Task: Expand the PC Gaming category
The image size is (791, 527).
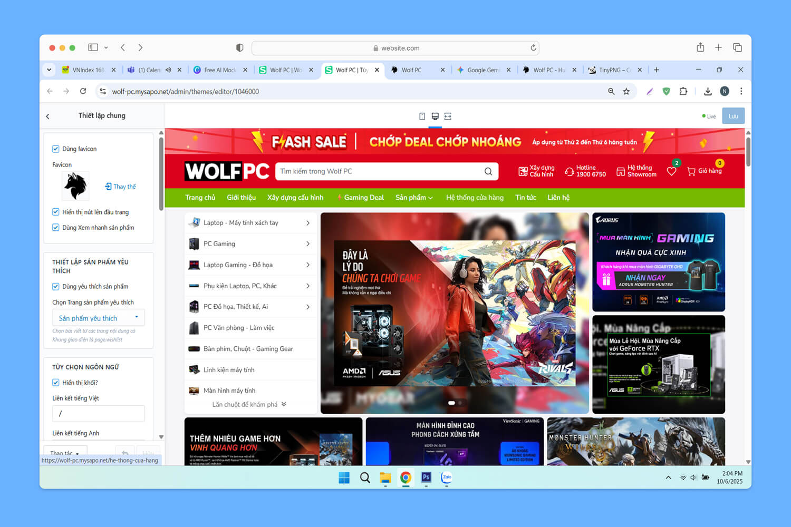Action: (308, 244)
